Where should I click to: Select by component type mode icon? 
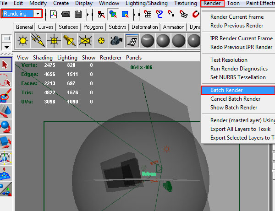[125, 14]
